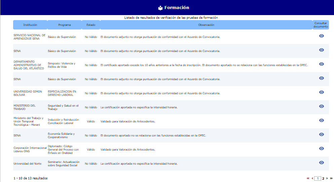
Task: Jump to the last results page
Action: (x=331, y=178)
